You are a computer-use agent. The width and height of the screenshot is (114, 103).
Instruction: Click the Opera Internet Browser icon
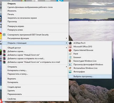(70, 50)
